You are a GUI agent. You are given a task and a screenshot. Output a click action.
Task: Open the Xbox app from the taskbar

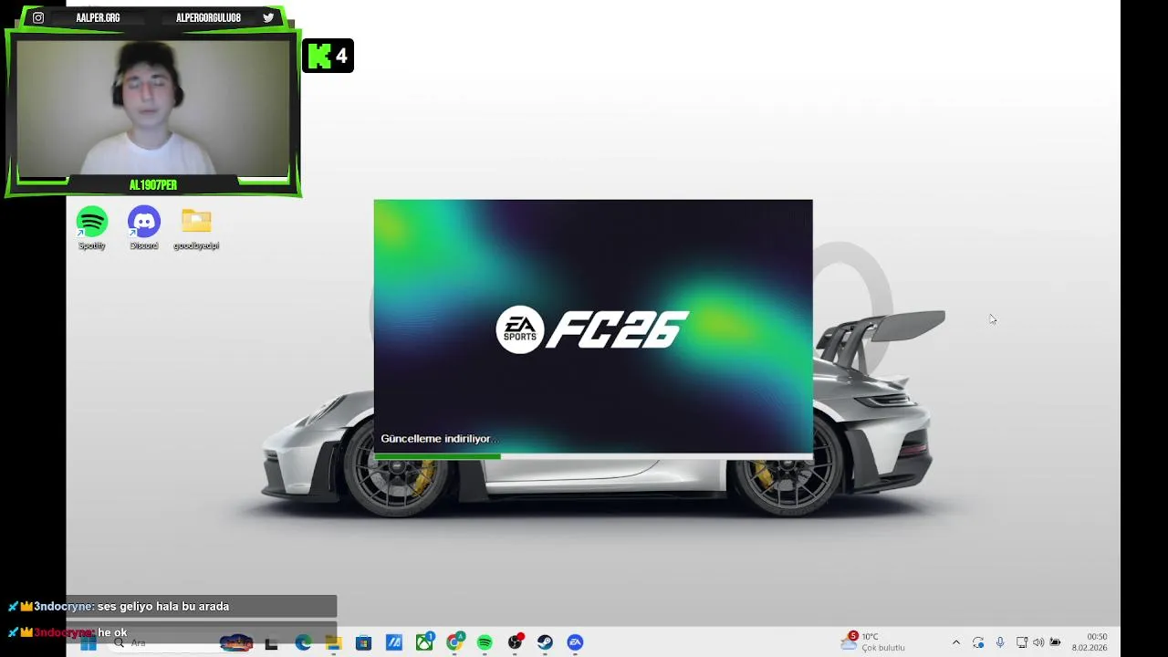point(424,642)
